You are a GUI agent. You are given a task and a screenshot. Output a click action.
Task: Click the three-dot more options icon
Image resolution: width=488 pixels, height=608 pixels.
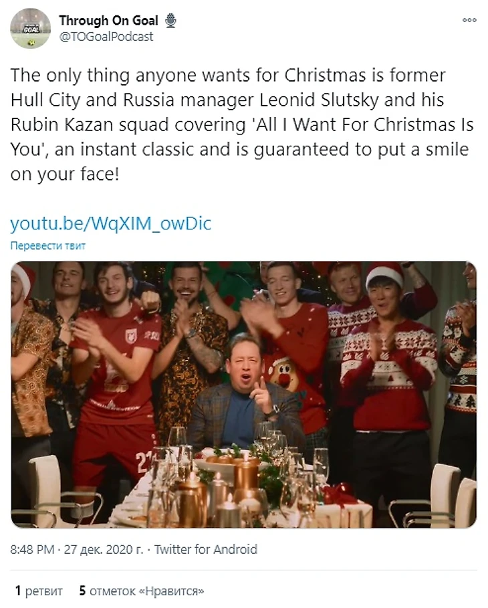(469, 20)
